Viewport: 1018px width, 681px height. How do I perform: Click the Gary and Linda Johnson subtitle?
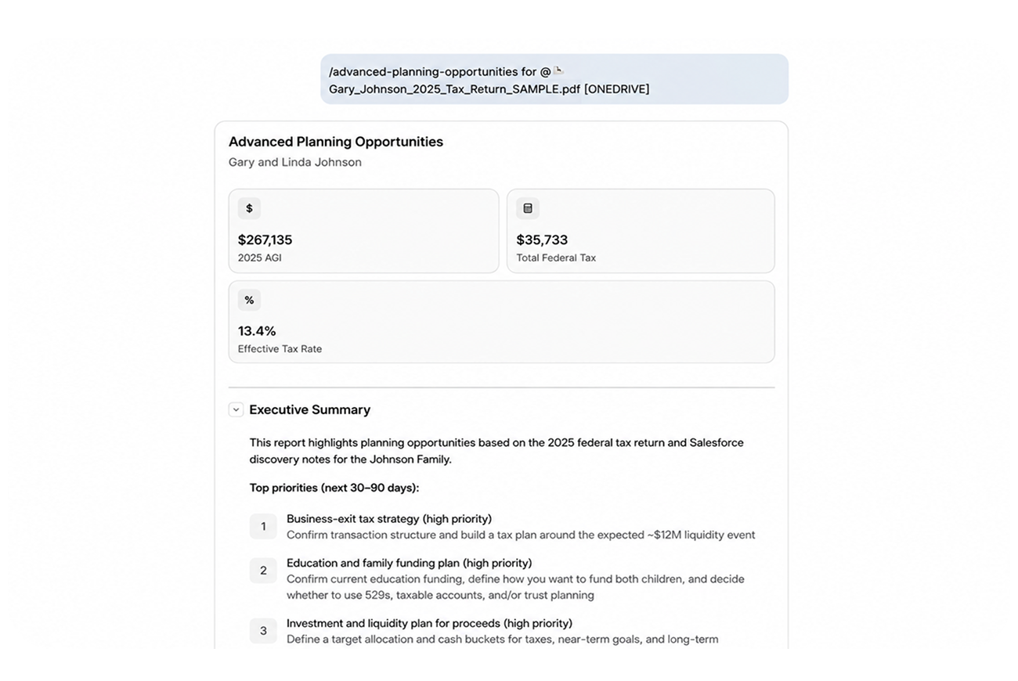tap(295, 162)
